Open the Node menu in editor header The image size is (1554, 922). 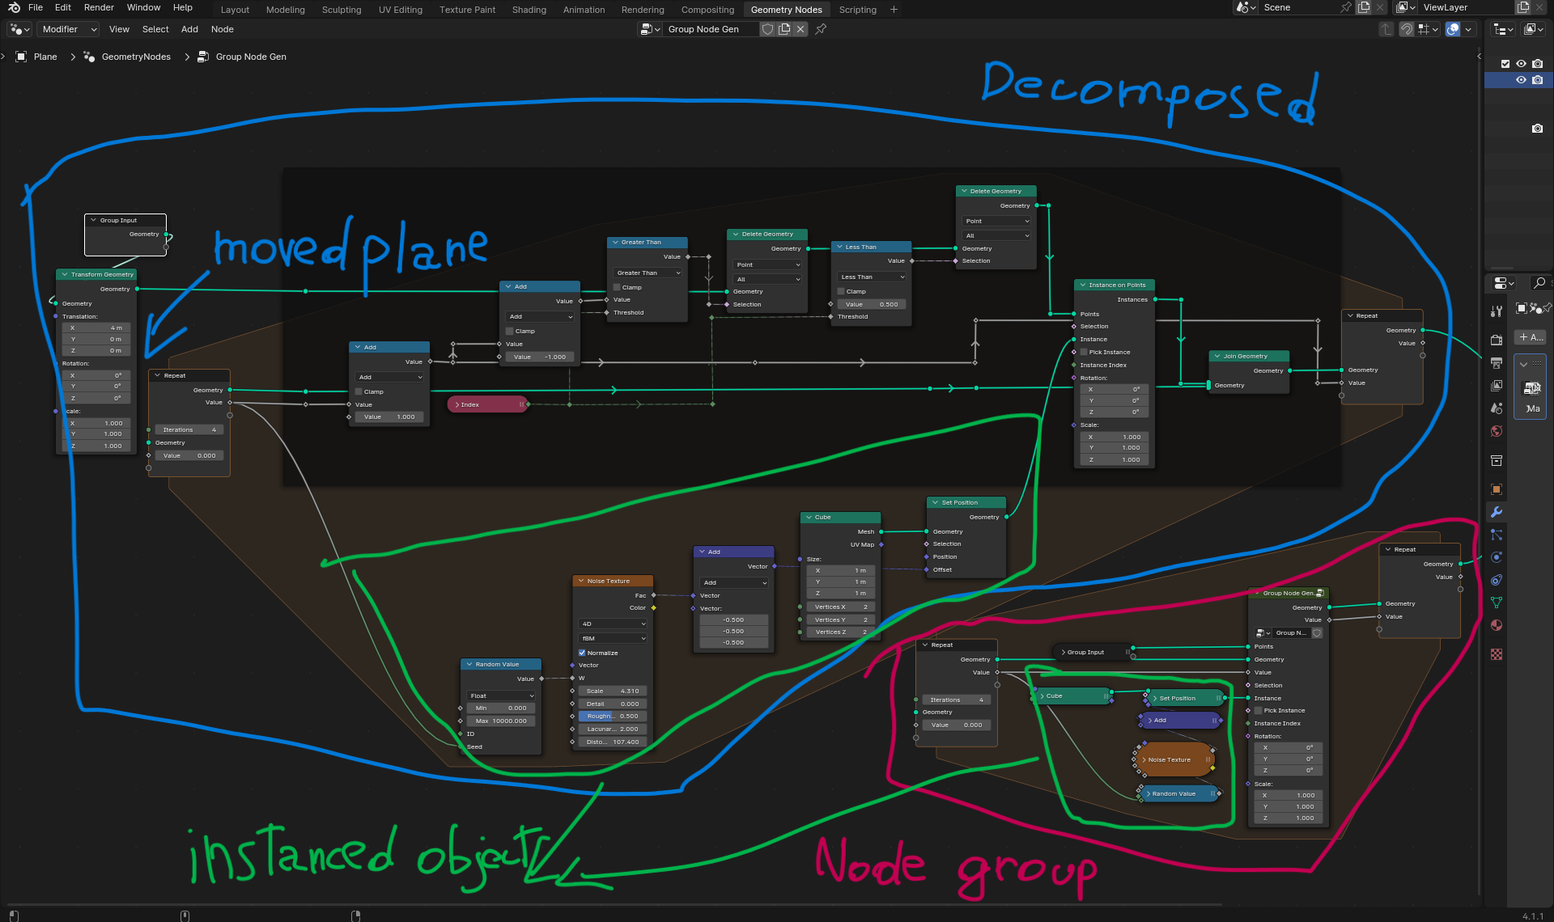click(x=222, y=29)
